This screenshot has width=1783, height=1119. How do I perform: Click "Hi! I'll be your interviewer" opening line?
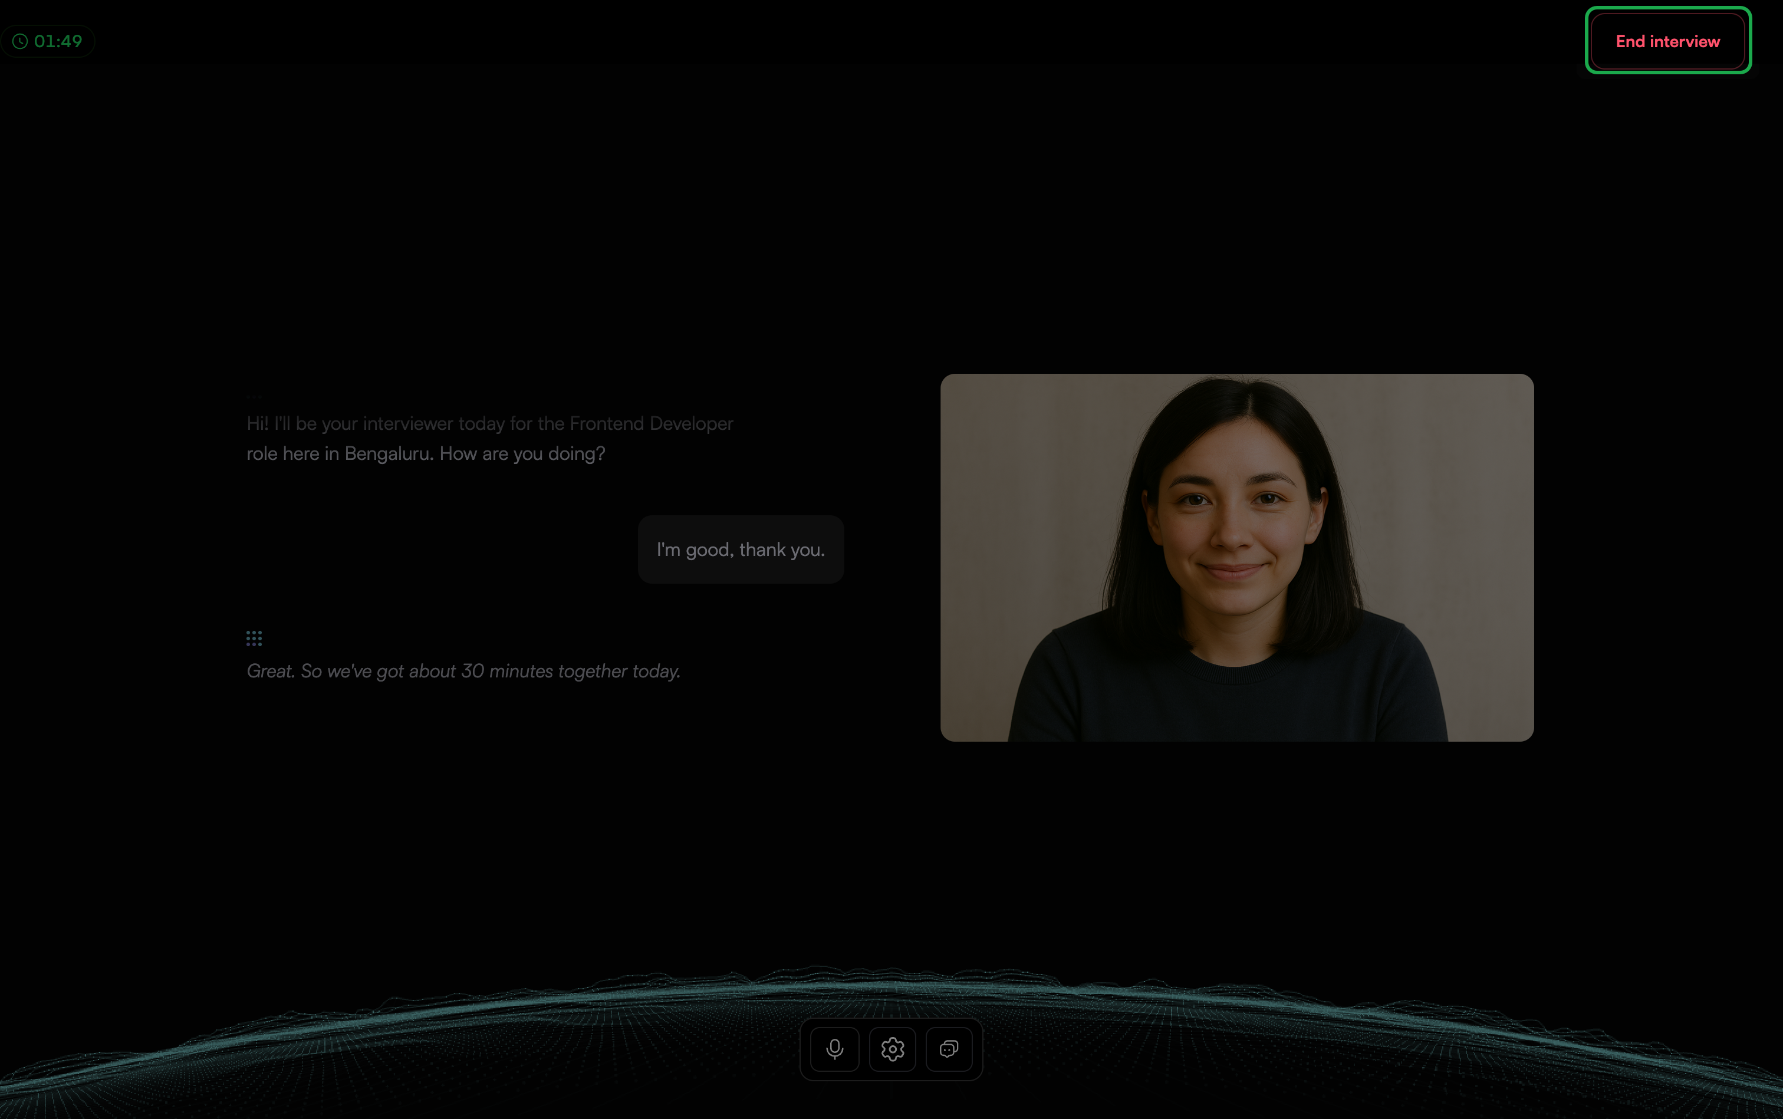coord(349,423)
